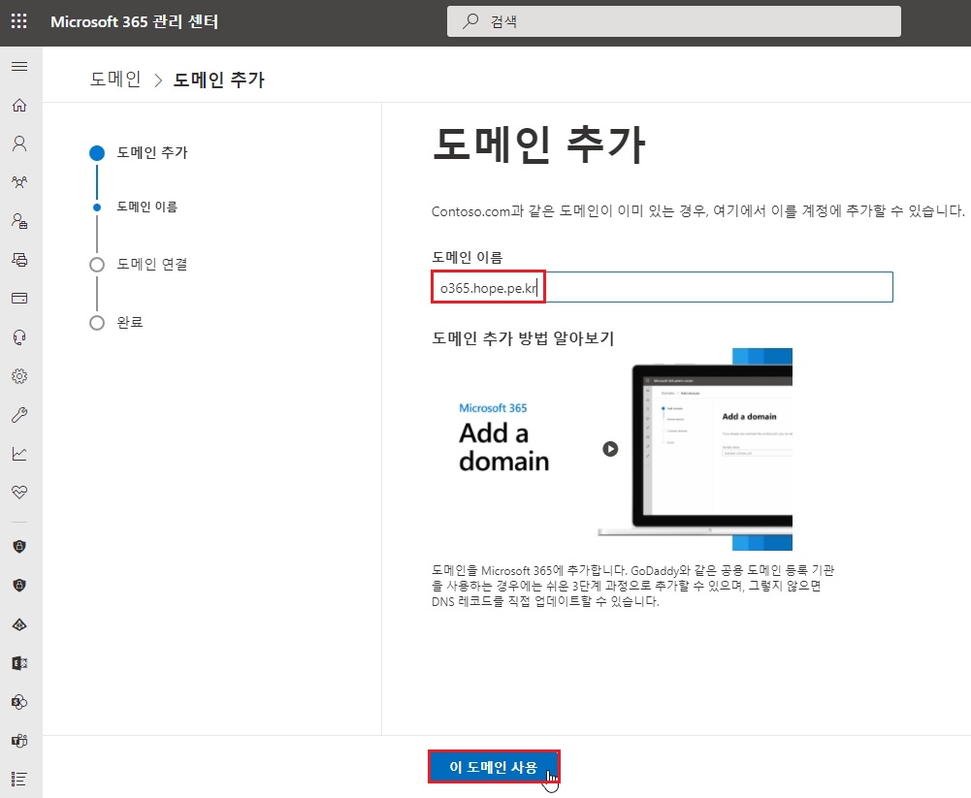Click the 도메인 추가 breadcrumb text

[218, 80]
